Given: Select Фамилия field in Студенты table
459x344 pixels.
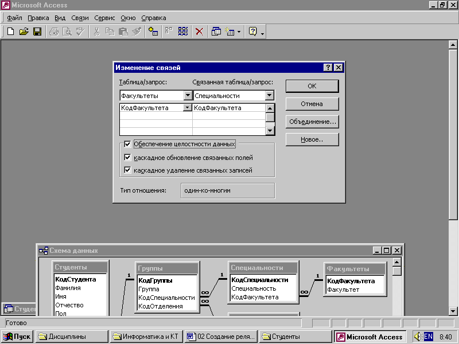Looking at the screenshot, I should 68,288.
